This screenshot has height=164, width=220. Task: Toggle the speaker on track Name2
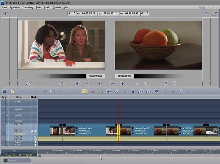tap(35, 142)
